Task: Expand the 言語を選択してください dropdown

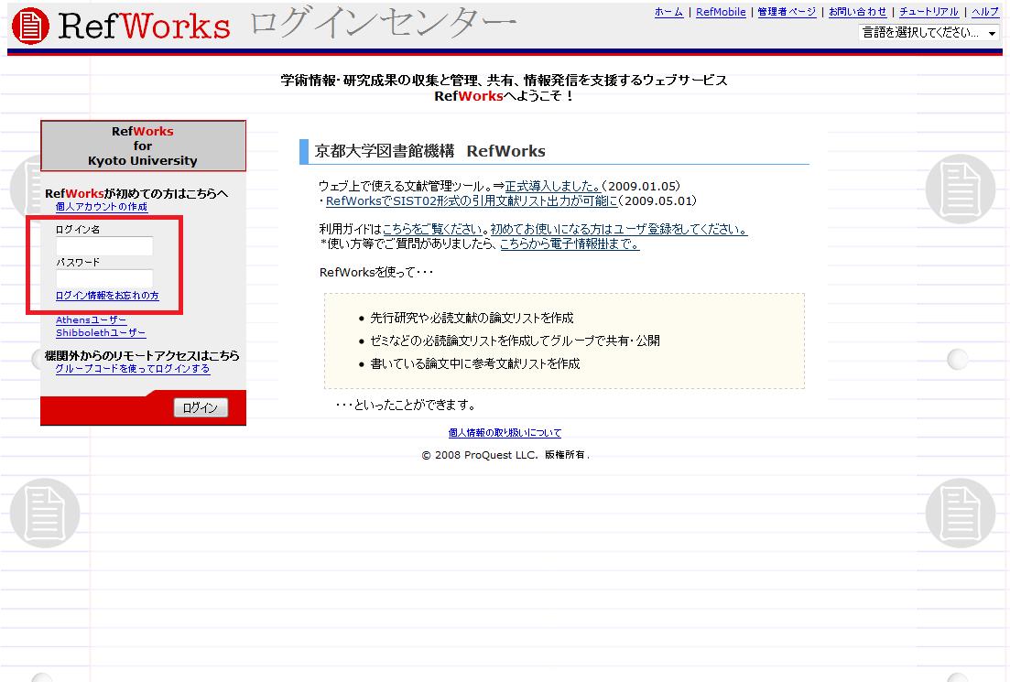Action: click(929, 32)
